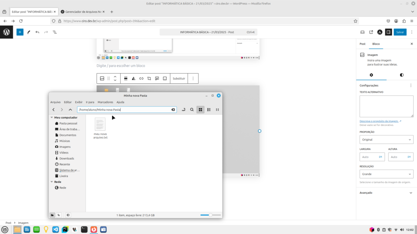Launch Visual Studio Code from the taskbar
The image size is (417, 234).
(55, 230)
